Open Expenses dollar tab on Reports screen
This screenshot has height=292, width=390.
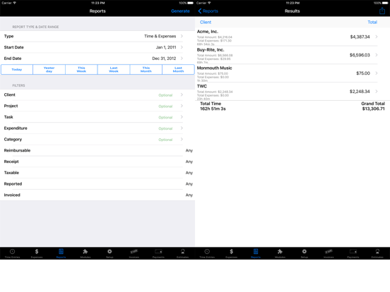pos(37,253)
